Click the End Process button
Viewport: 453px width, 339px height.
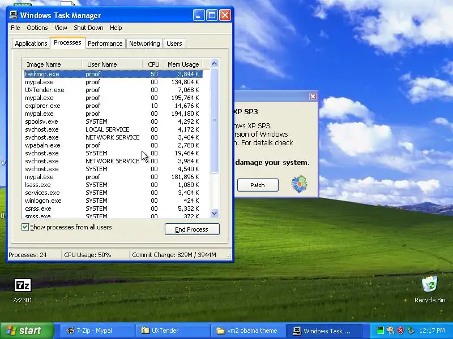[x=192, y=229]
